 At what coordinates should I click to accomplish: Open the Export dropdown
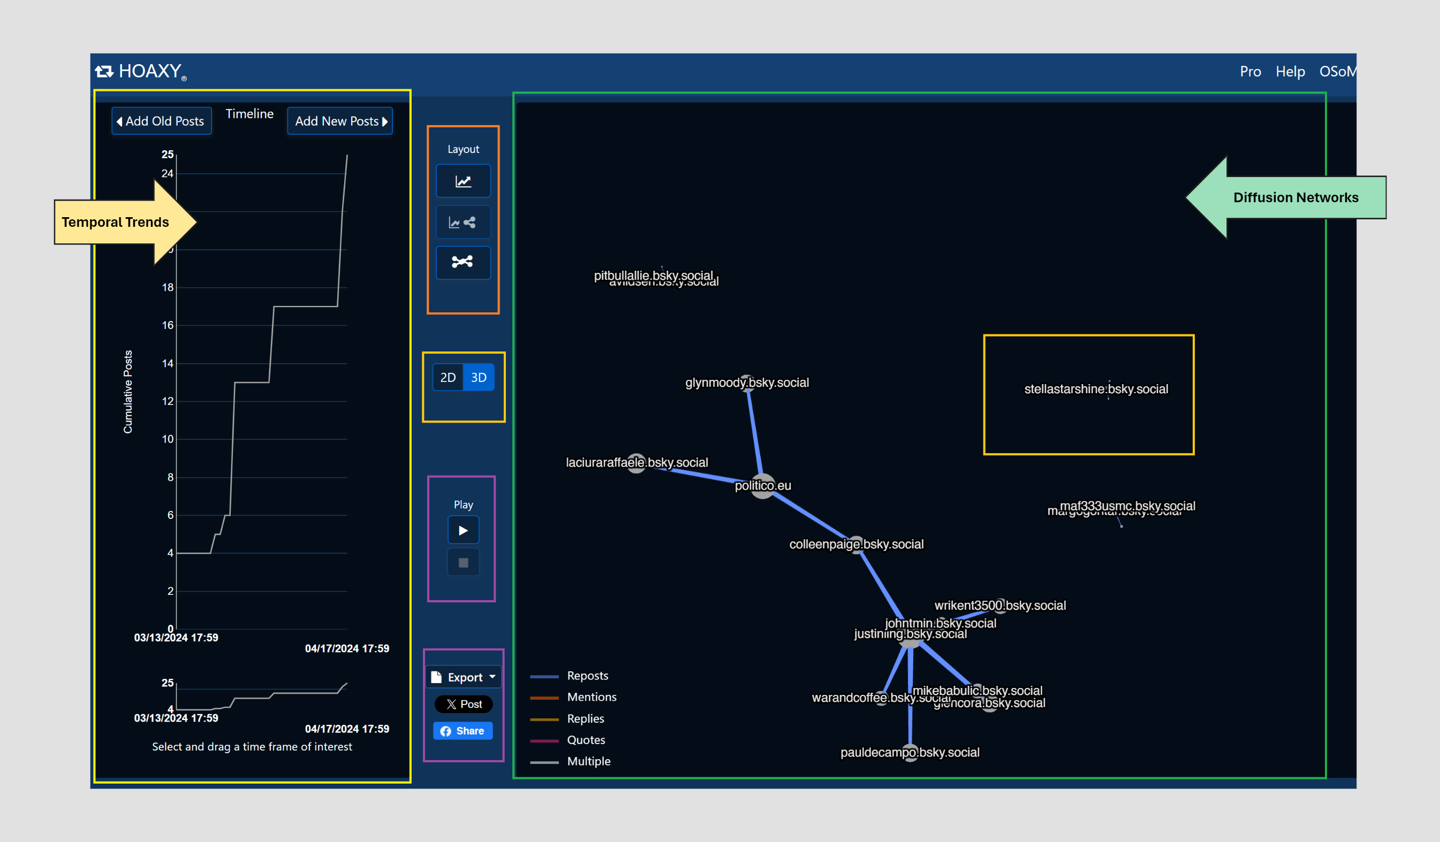click(464, 677)
